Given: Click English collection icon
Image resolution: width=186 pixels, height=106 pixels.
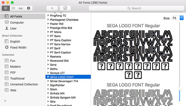Looking at the screenshot, I should pyautogui.click(x=7, y=41).
